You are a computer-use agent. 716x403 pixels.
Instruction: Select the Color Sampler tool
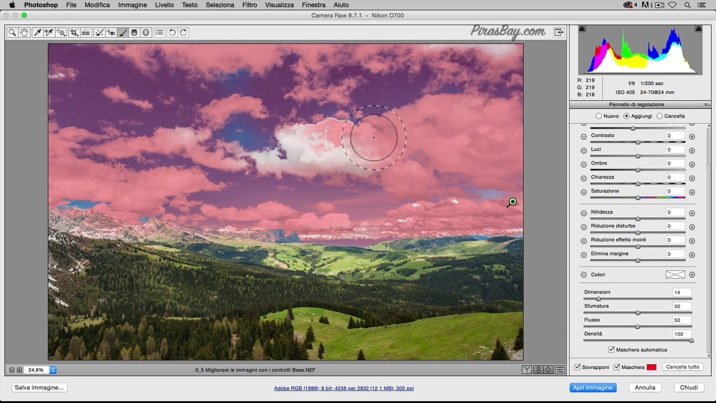(x=49, y=32)
